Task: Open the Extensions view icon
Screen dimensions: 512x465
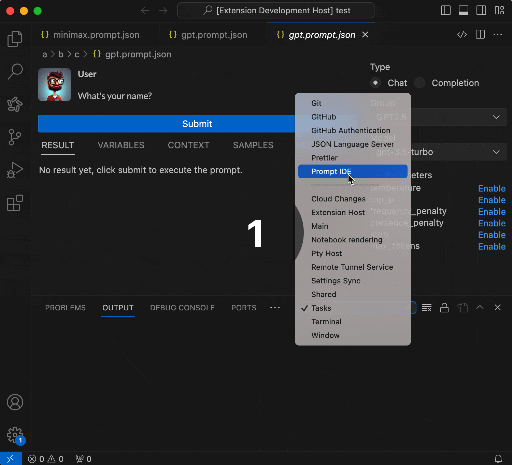Action: (x=15, y=203)
